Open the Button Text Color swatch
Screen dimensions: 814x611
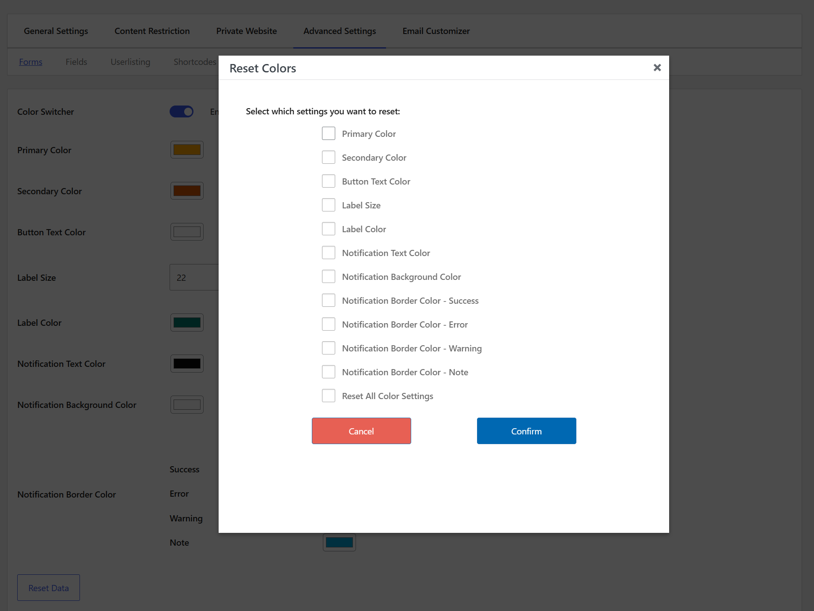(187, 232)
